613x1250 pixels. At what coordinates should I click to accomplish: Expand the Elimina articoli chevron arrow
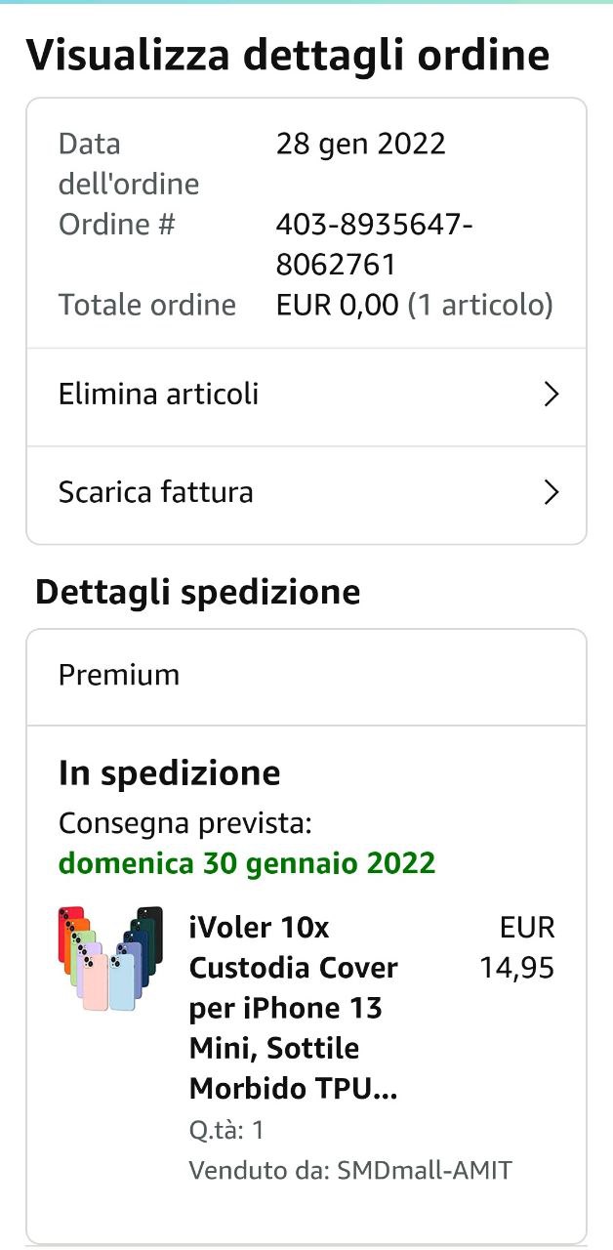tap(552, 395)
